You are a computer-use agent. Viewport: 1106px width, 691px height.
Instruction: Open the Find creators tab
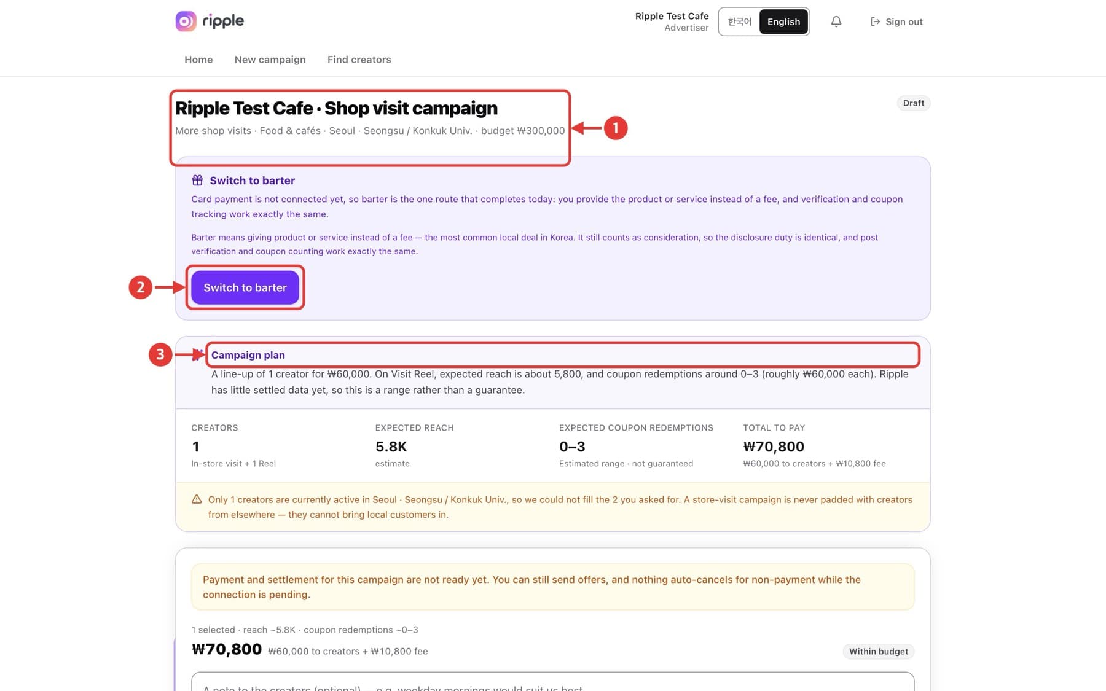point(359,60)
